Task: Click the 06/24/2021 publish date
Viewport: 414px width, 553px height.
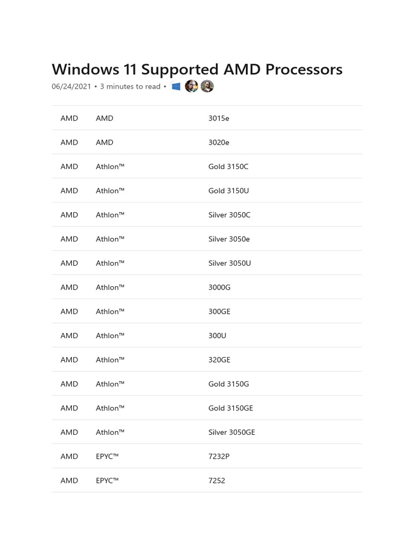Action: pyautogui.click(x=71, y=86)
